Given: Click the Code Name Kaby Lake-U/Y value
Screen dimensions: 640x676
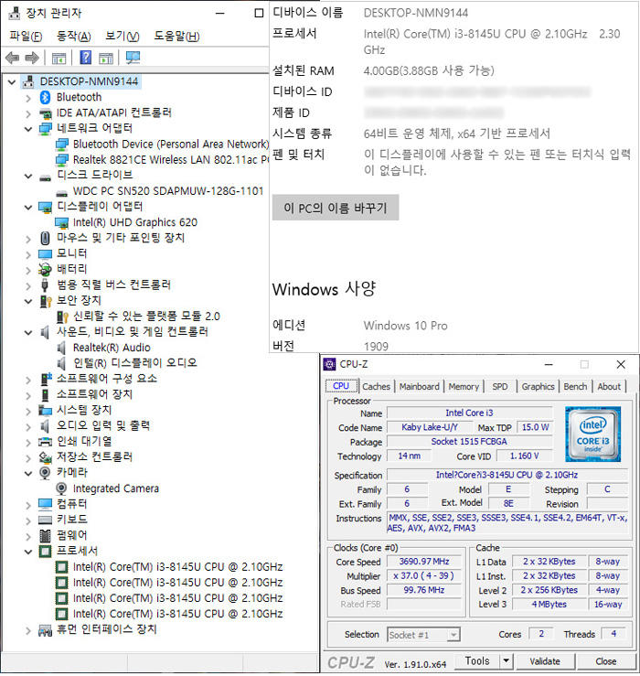Looking at the screenshot, I should [430, 427].
